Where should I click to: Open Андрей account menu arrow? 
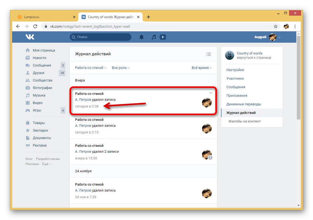tap(279, 37)
